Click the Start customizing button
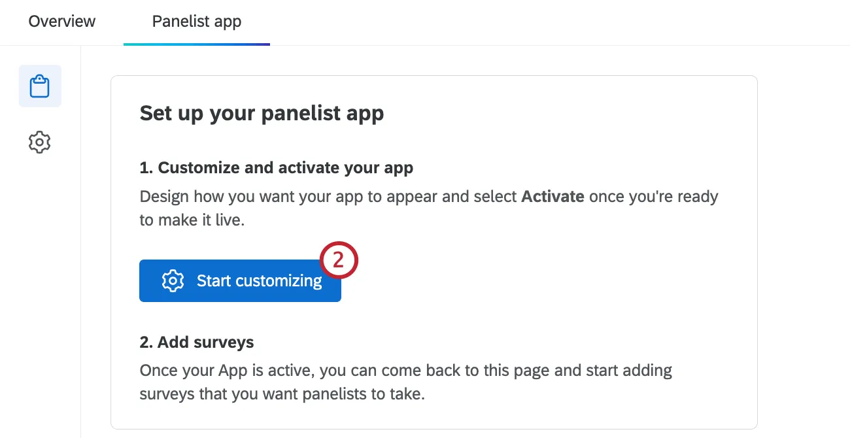The height and width of the screenshot is (438, 850). (240, 280)
